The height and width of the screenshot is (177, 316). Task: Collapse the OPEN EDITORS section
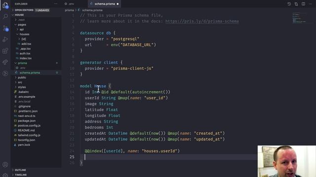point(24,10)
